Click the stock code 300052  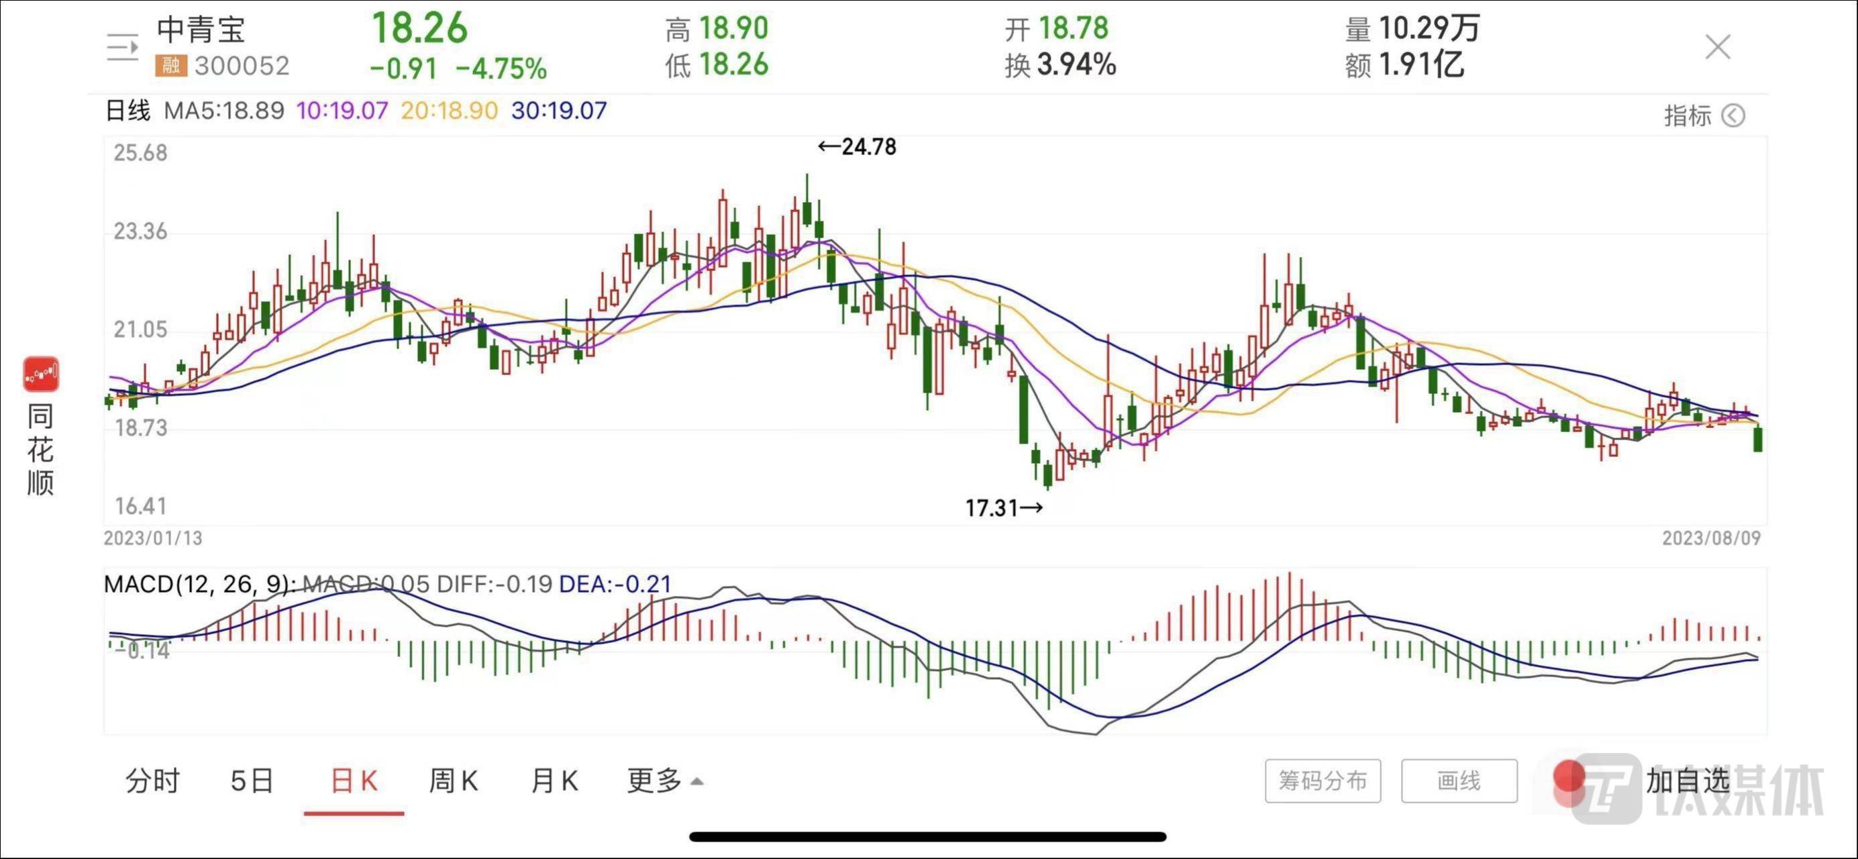[242, 66]
